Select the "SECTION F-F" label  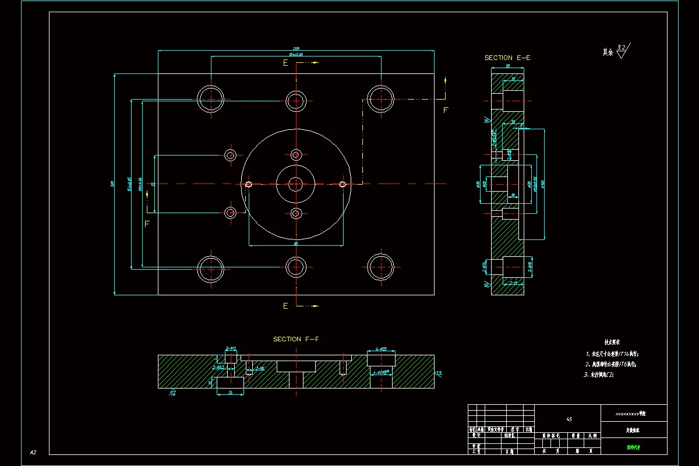[x=296, y=339]
